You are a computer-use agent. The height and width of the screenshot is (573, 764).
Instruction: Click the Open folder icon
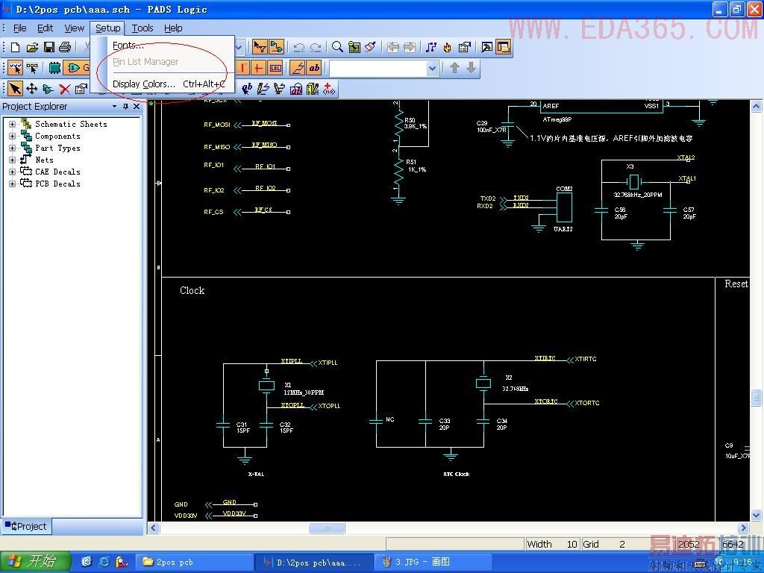pyautogui.click(x=32, y=47)
